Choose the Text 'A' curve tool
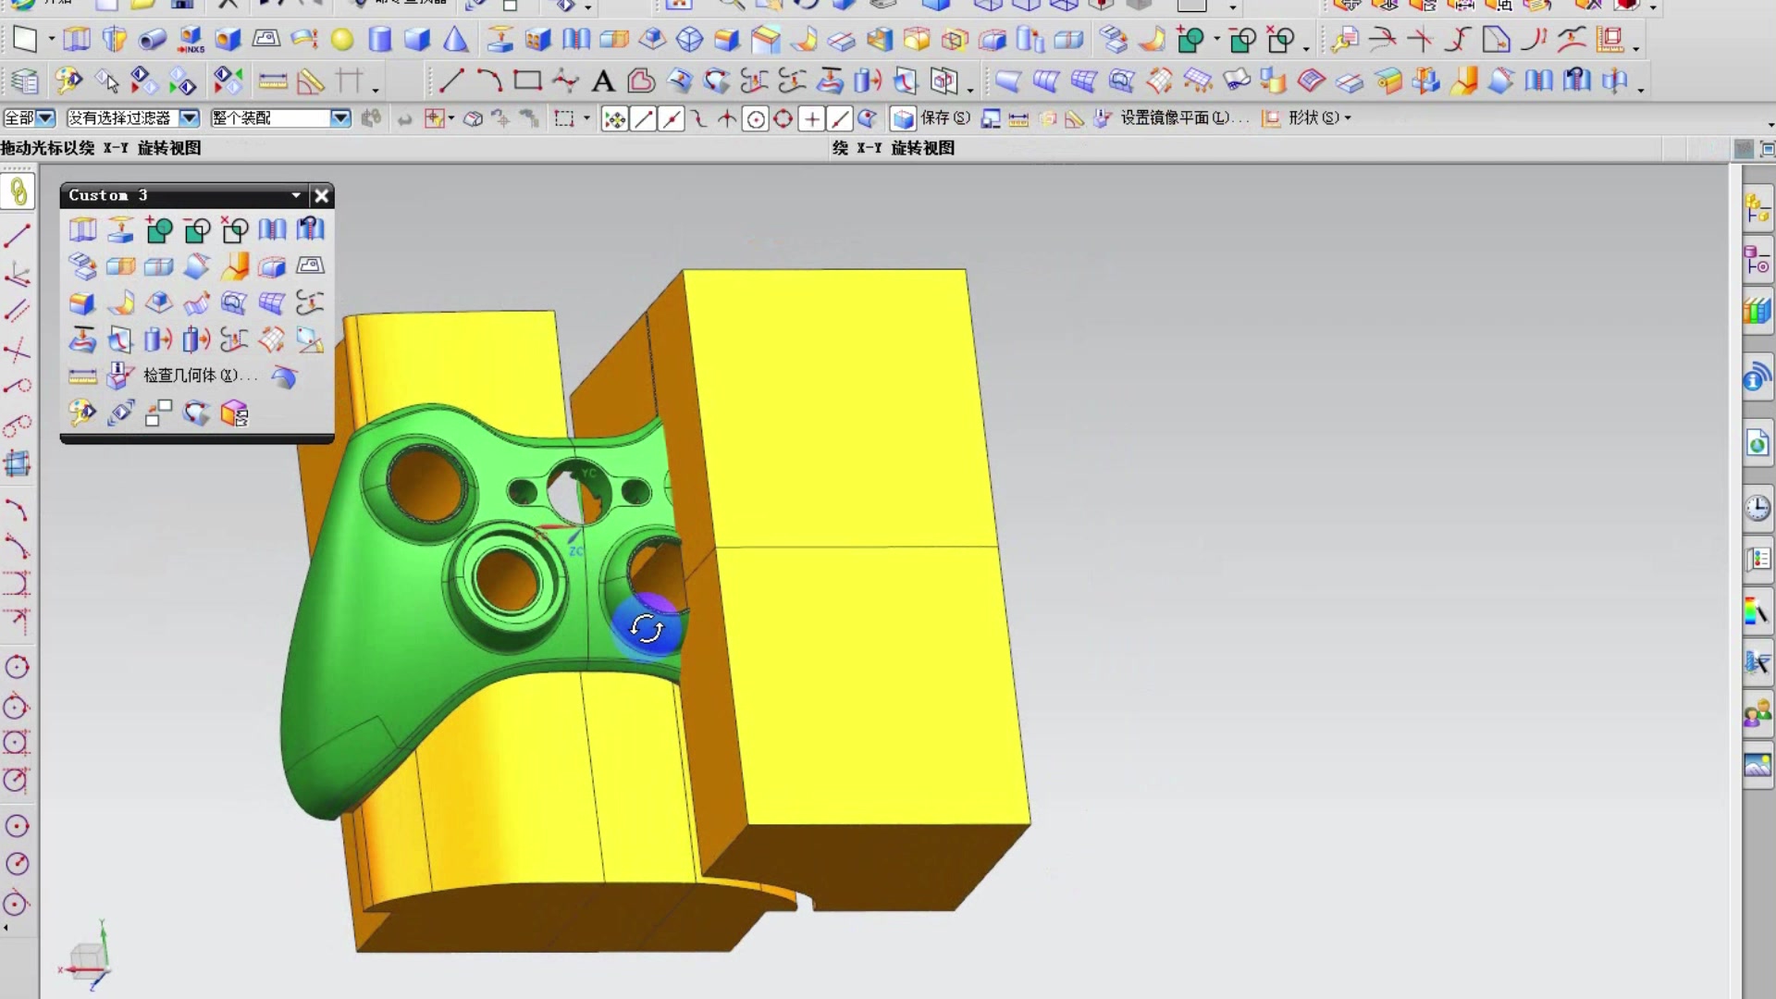1776x999 pixels. [603, 81]
